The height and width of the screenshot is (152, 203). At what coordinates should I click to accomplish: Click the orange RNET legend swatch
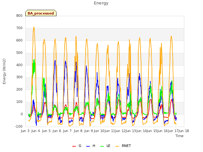117,146
